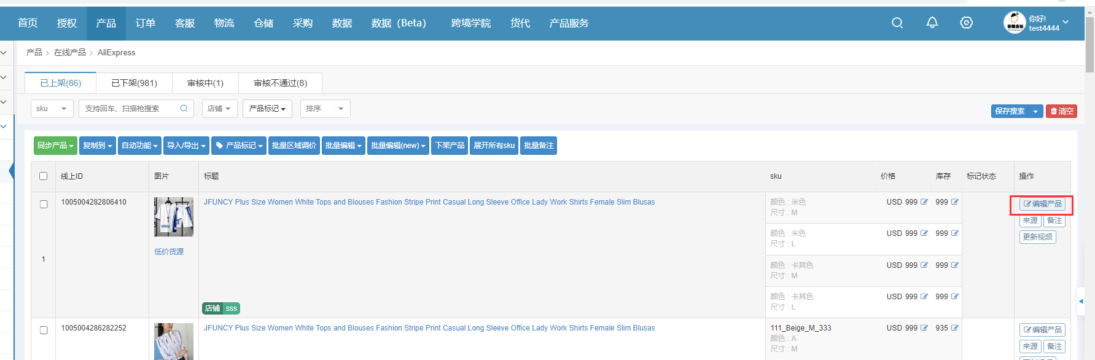Select checkbox for product 1005004286282252
This screenshot has height=360, width=1095.
(44, 331)
